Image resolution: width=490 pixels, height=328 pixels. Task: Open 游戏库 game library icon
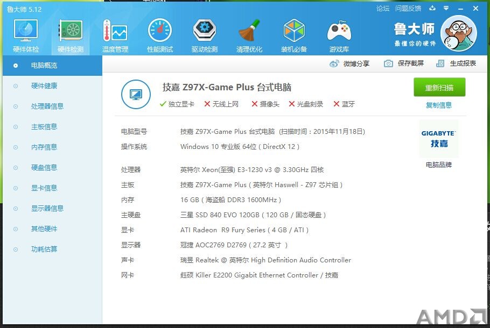point(339,31)
